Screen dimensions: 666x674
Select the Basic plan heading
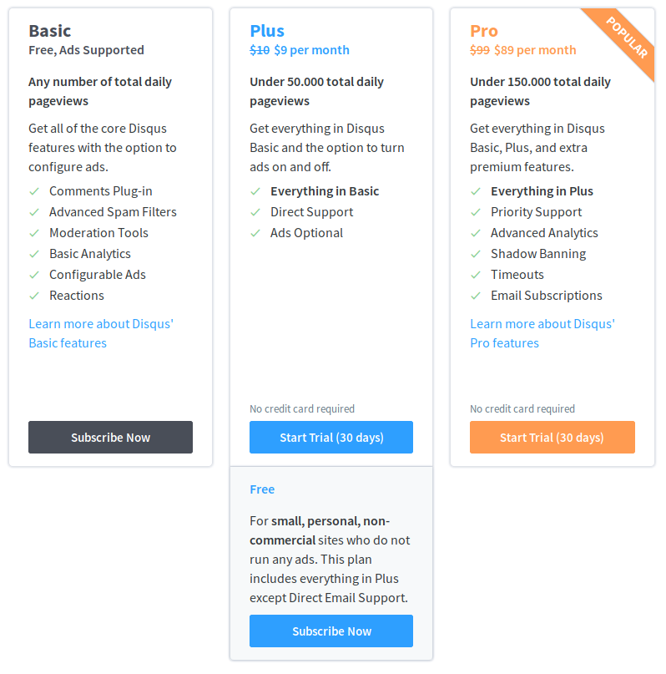pyautogui.click(x=50, y=30)
